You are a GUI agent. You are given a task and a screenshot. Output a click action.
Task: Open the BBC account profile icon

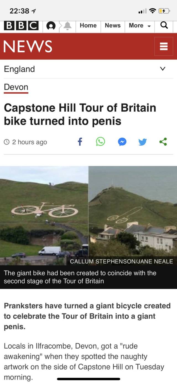(50, 26)
